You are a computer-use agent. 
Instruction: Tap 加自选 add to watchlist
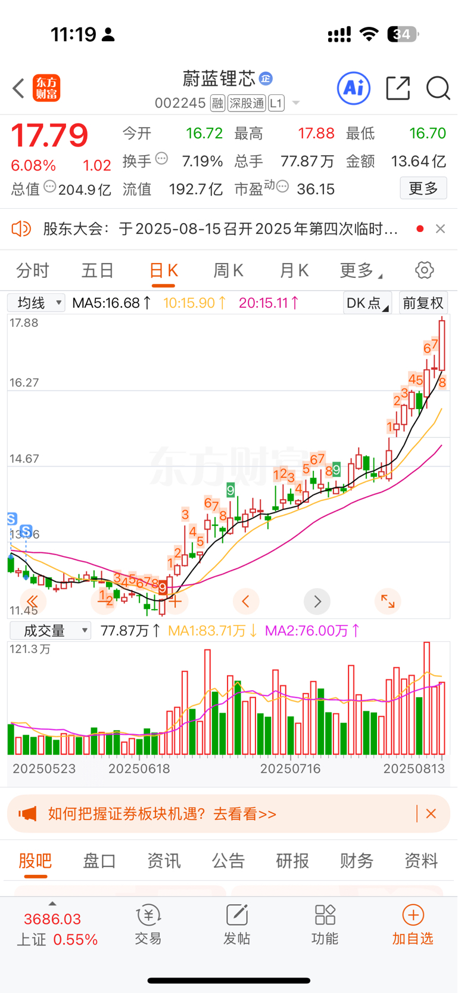(x=413, y=925)
